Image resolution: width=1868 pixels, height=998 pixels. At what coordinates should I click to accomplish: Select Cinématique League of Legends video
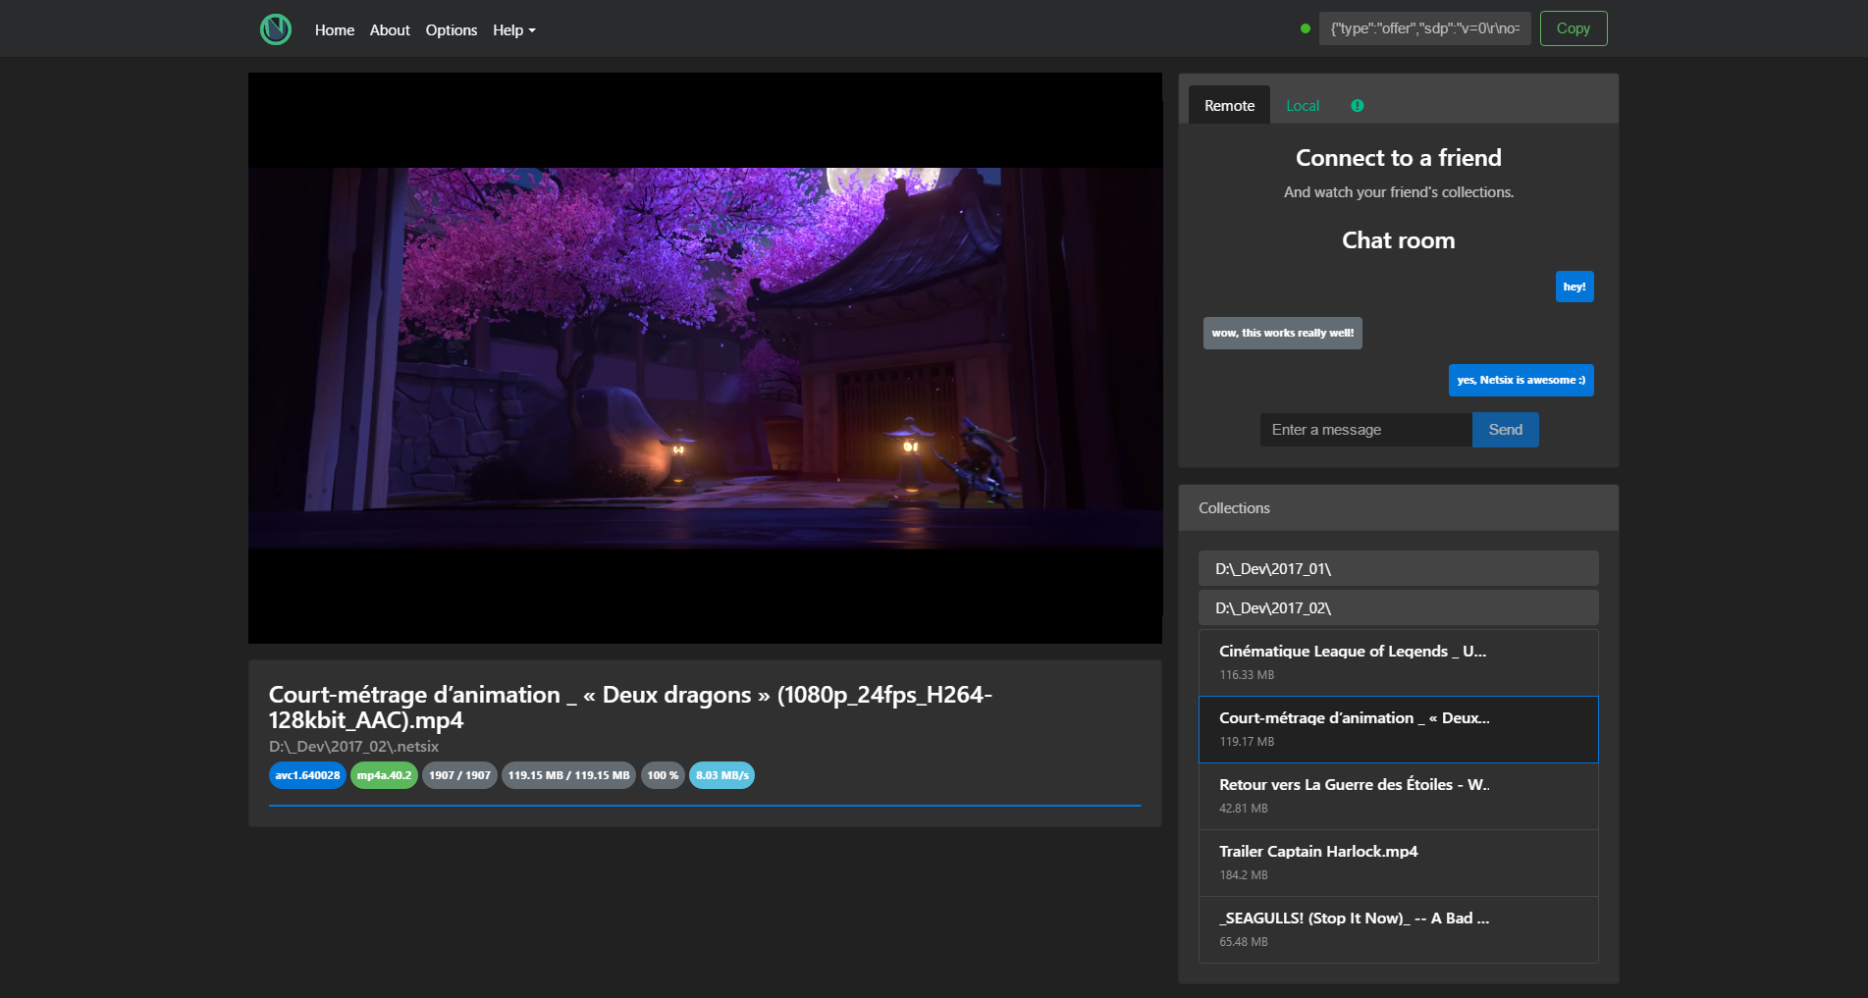(x=1399, y=662)
